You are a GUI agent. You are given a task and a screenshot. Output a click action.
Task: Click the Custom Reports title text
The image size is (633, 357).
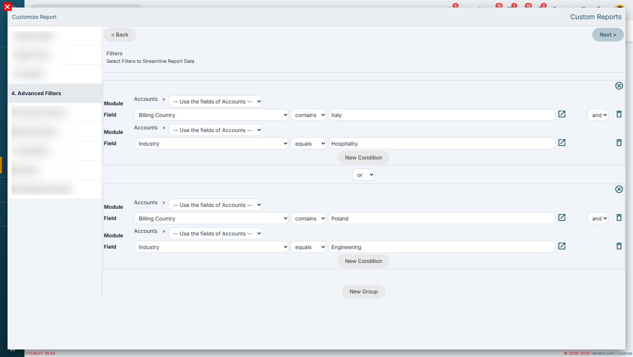click(596, 17)
